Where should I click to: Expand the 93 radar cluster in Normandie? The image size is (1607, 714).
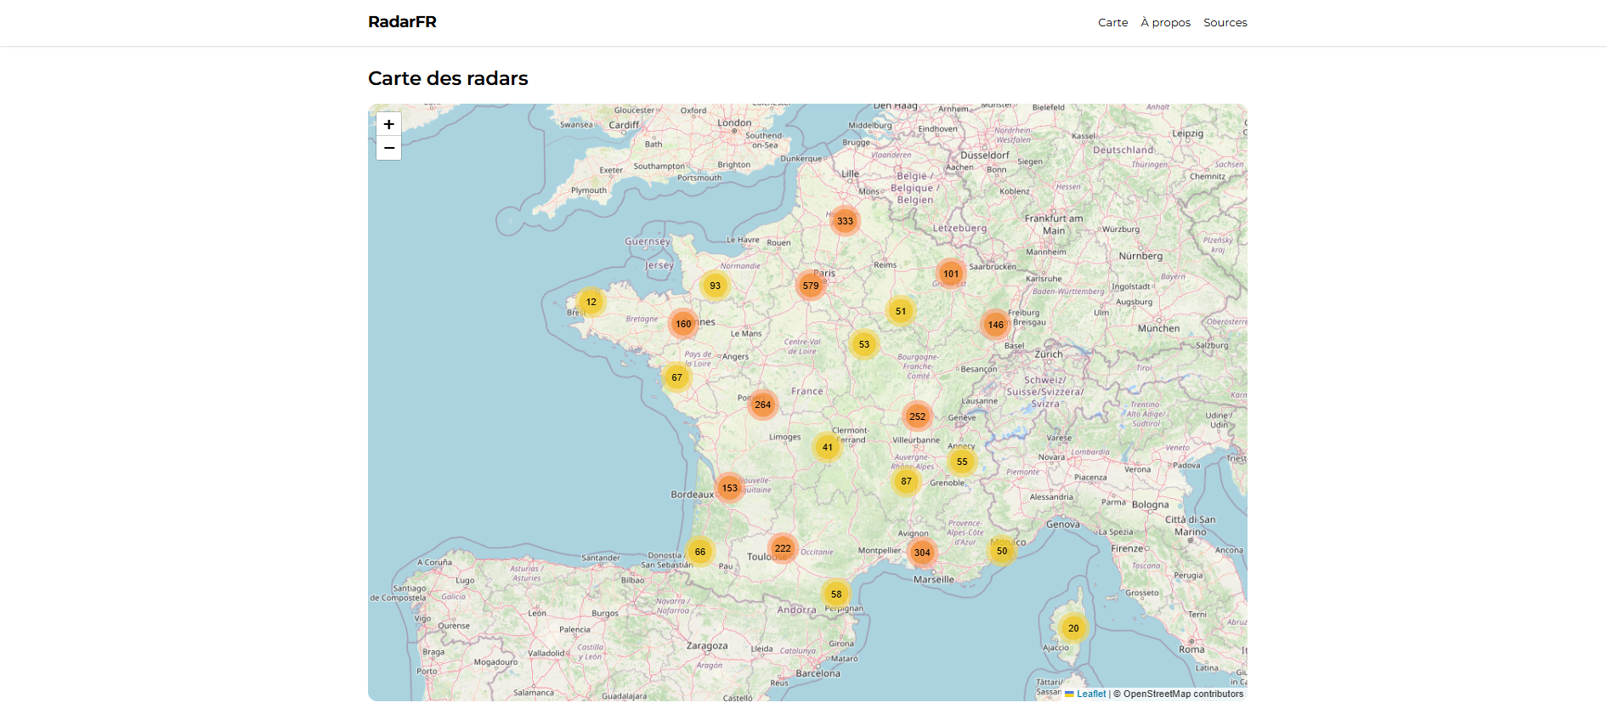pos(715,286)
